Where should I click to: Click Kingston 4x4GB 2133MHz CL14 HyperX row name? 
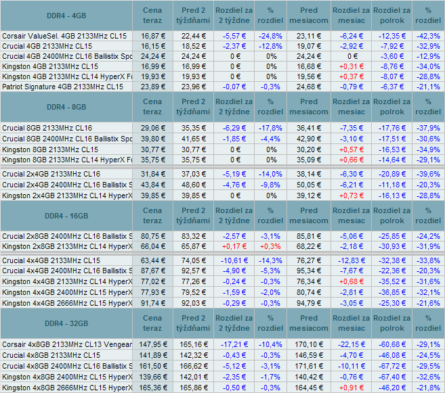pos(67,281)
